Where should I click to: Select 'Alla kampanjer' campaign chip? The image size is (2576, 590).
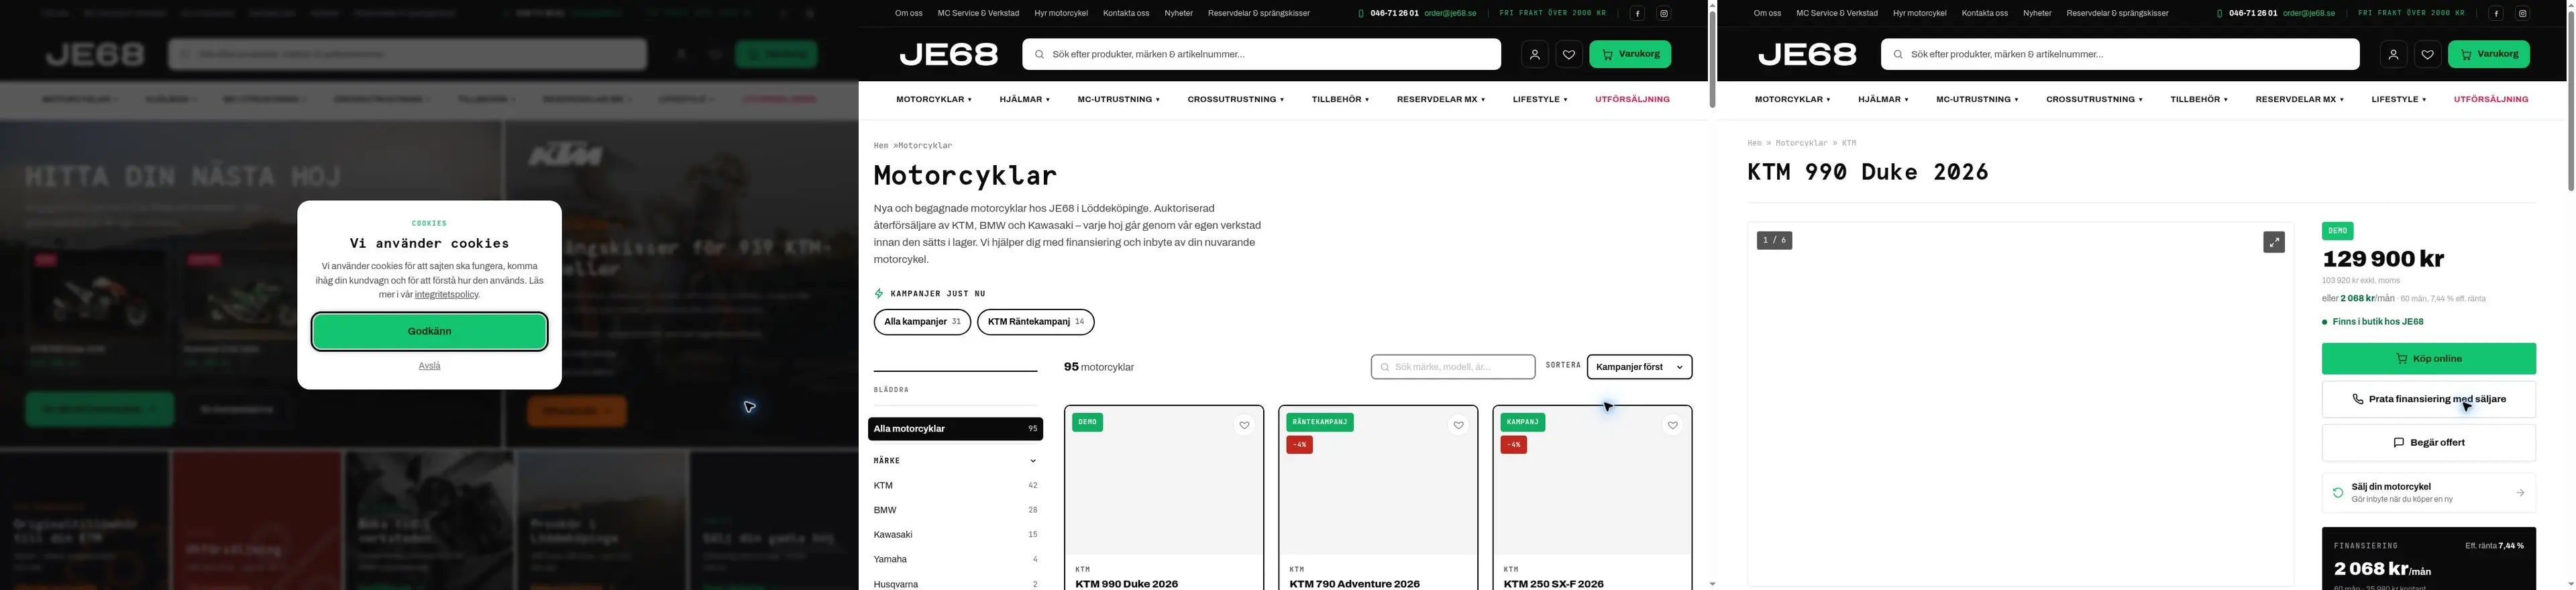tap(922, 322)
